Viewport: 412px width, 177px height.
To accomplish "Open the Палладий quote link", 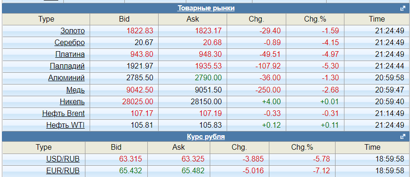I will [x=67, y=66].
